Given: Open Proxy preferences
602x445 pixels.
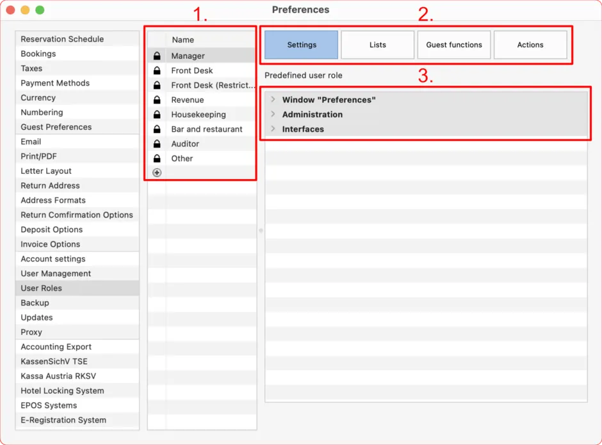Looking at the screenshot, I should [77, 332].
